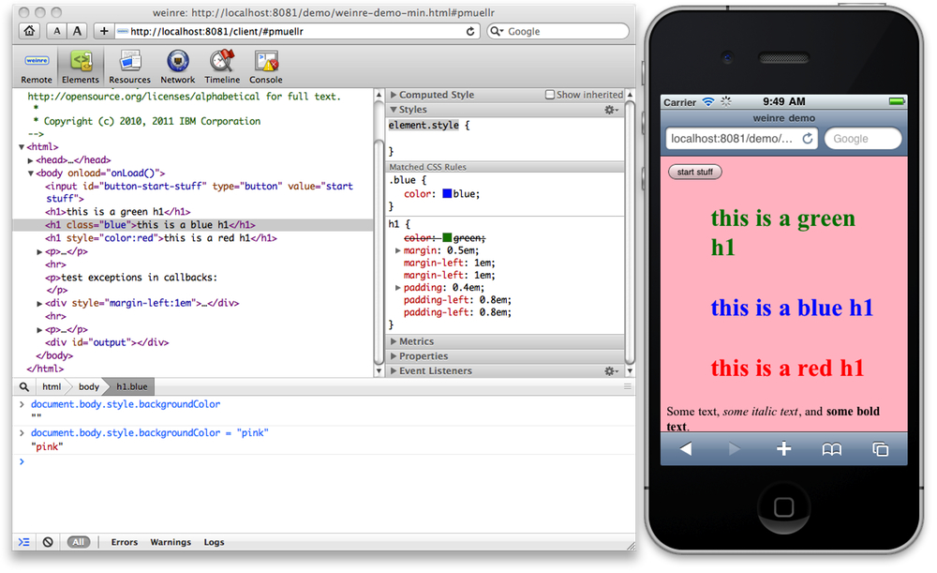
Task: Switch to the Console panel
Action: [265, 66]
